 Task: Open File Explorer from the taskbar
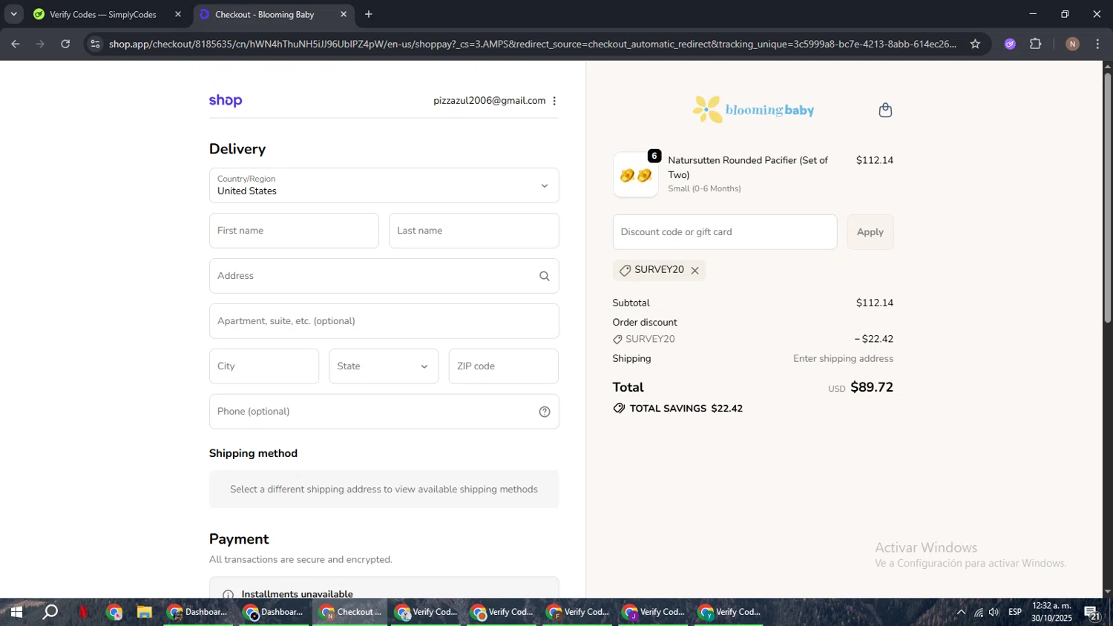coord(144,613)
